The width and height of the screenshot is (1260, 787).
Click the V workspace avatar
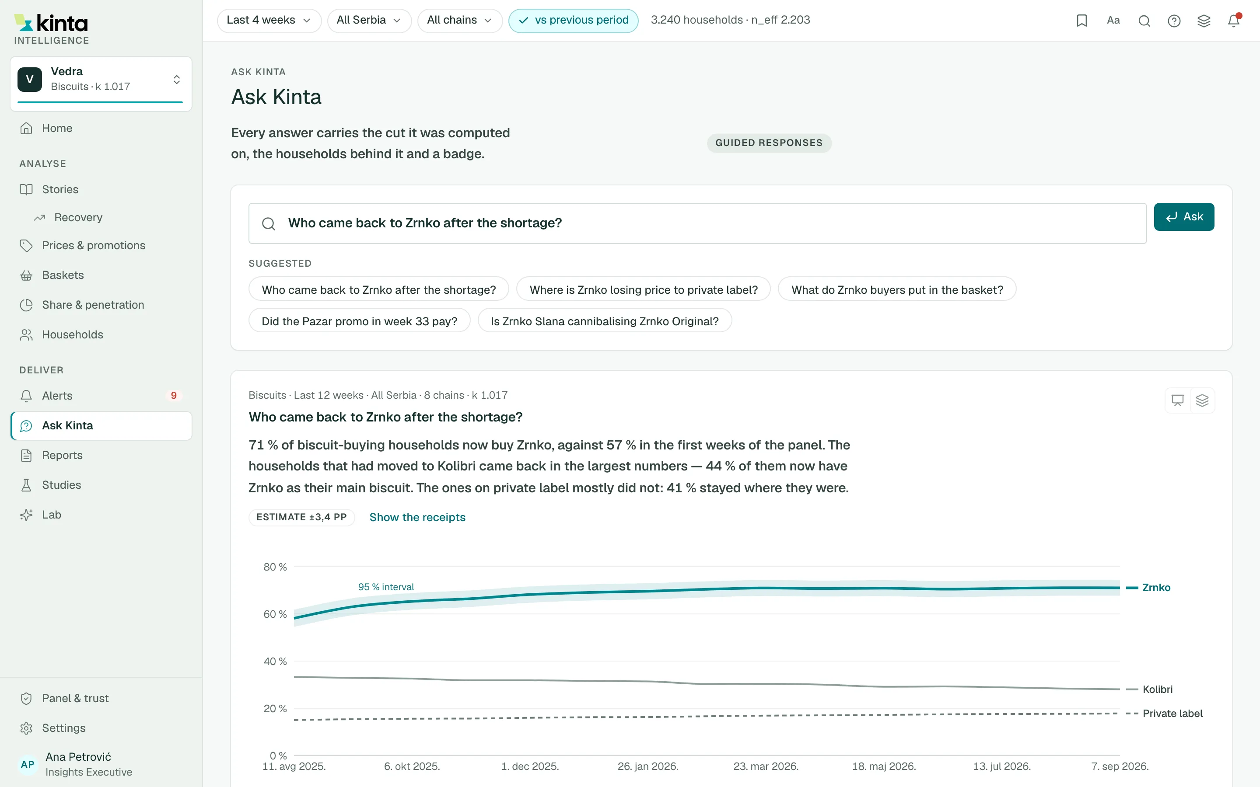pyautogui.click(x=30, y=80)
